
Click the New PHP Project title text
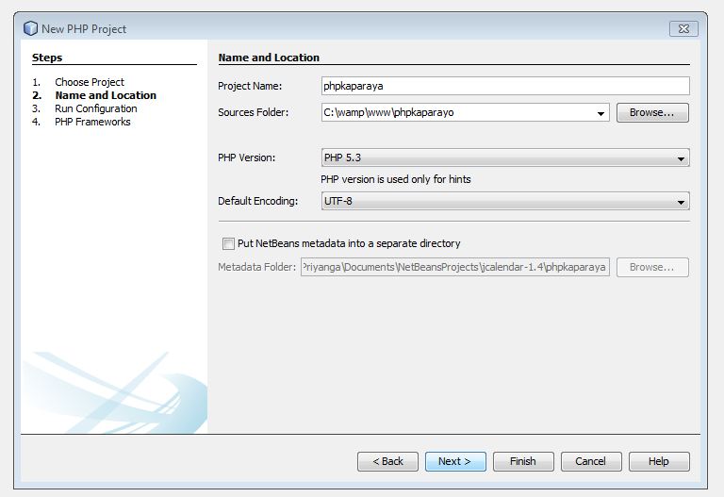(84, 29)
